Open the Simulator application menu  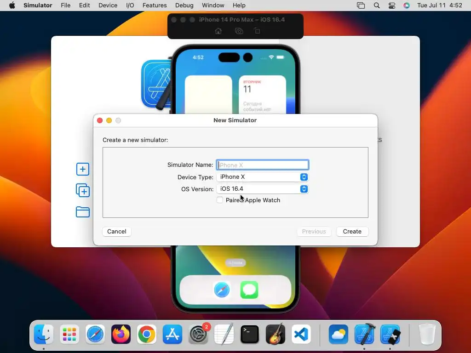click(38, 6)
